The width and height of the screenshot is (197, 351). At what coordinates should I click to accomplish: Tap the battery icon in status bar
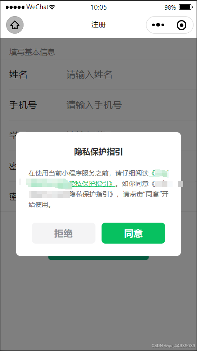(x=185, y=7)
